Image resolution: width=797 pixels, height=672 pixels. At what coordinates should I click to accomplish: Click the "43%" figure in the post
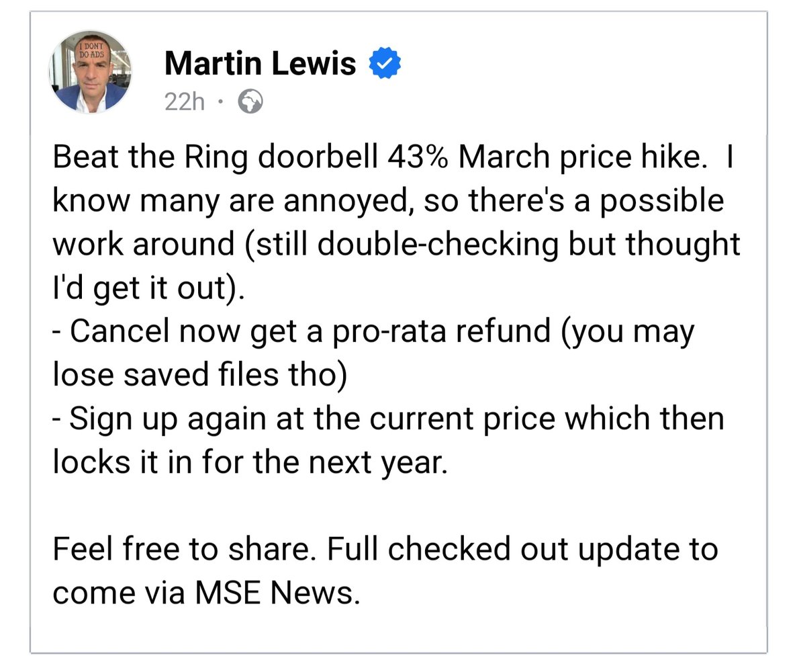[x=418, y=157]
